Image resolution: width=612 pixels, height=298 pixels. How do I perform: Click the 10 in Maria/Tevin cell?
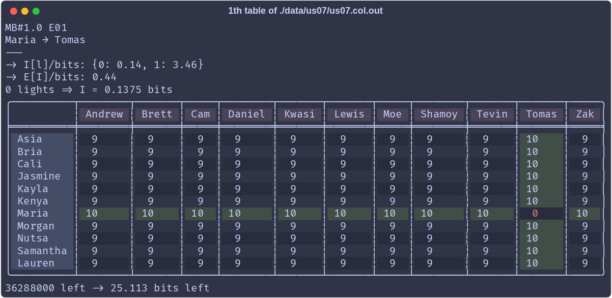click(x=483, y=214)
